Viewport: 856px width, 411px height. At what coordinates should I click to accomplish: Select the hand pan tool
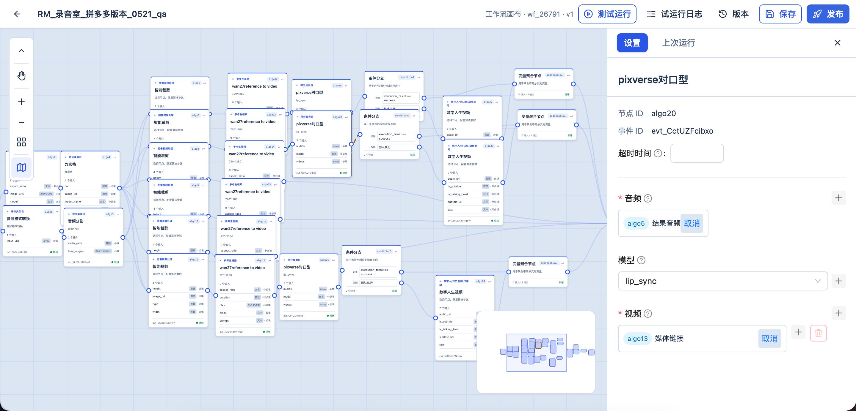tap(21, 76)
